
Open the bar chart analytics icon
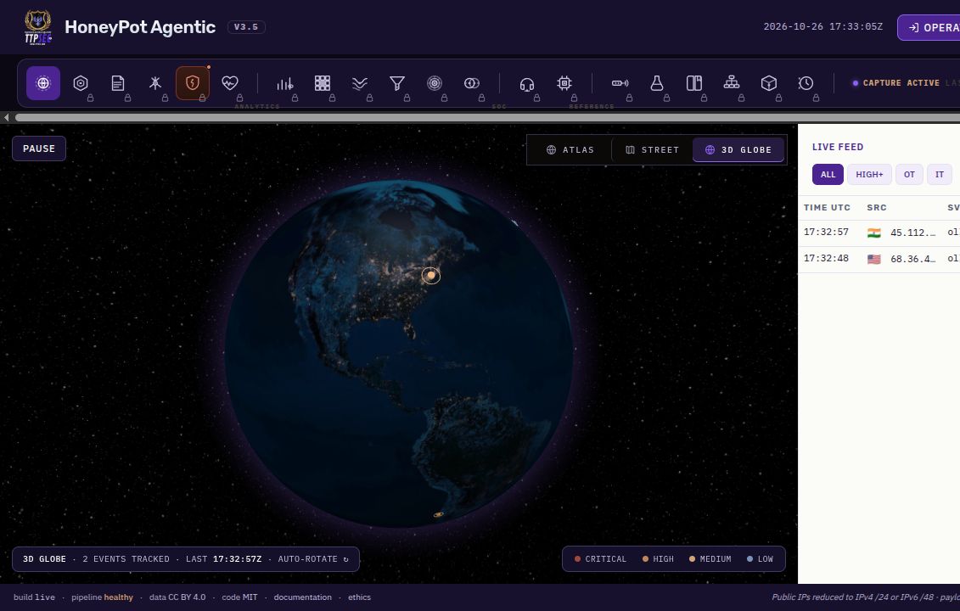284,83
